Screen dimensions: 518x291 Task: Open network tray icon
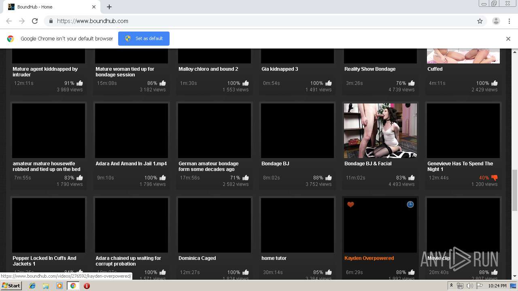tap(460, 286)
